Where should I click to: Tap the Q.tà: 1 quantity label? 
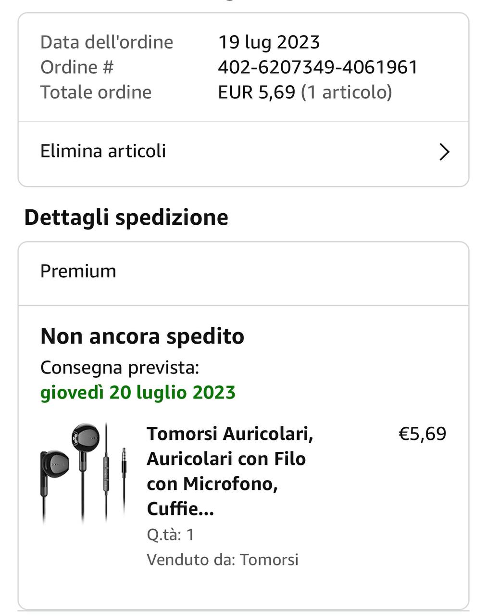pos(170,535)
